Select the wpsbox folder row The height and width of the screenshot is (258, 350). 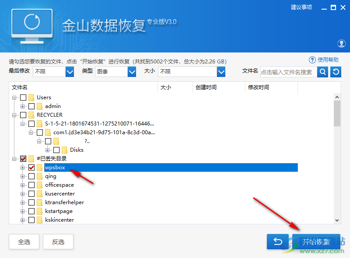click(171, 167)
